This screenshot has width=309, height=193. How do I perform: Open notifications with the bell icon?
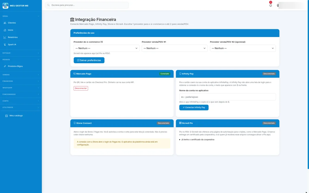click(271, 5)
